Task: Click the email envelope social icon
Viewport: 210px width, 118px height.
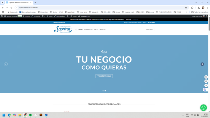Action: [154, 23]
